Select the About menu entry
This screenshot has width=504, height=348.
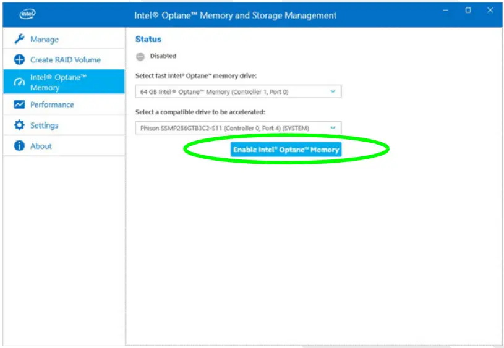pos(41,146)
